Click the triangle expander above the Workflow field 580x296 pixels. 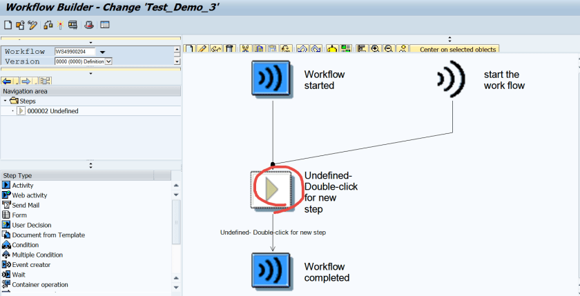tap(90, 43)
